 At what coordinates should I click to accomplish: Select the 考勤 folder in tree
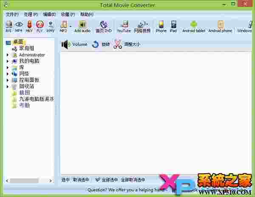[x=24, y=105]
